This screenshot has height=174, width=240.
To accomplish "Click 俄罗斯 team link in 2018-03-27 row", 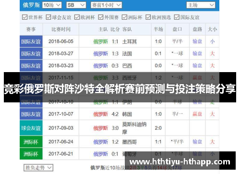I will tap(101, 53).
